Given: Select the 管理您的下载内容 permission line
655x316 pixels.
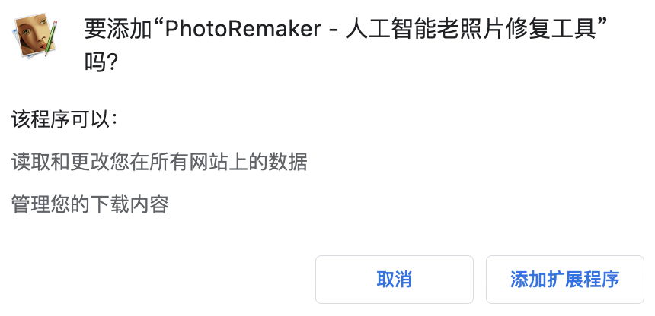Looking at the screenshot, I should click(90, 204).
